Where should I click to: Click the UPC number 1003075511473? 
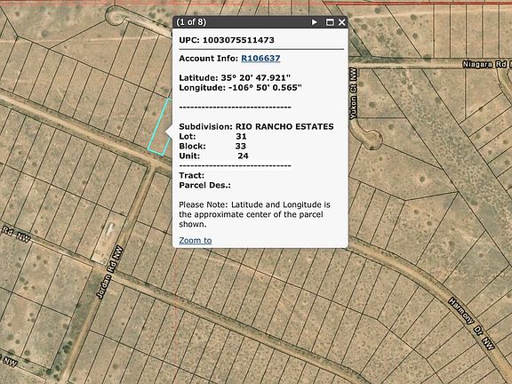coord(238,40)
